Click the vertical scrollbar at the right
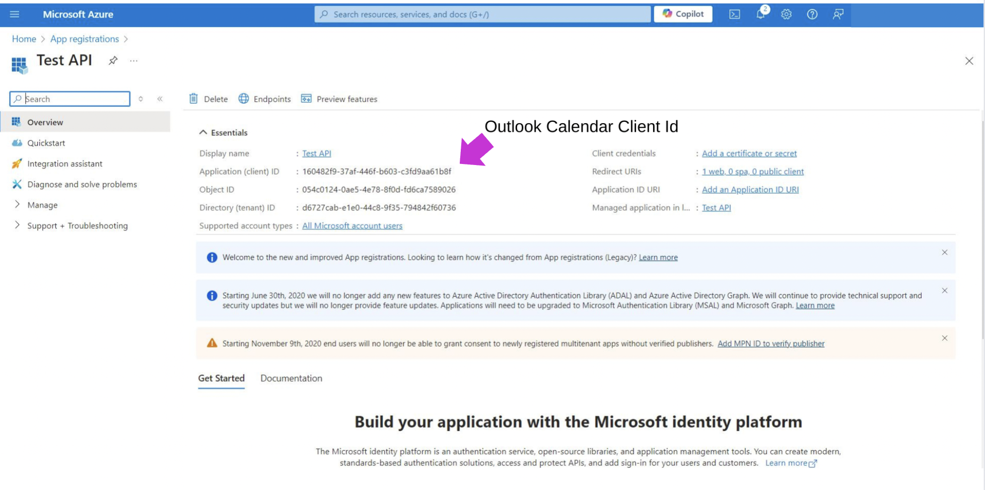 click(982, 229)
